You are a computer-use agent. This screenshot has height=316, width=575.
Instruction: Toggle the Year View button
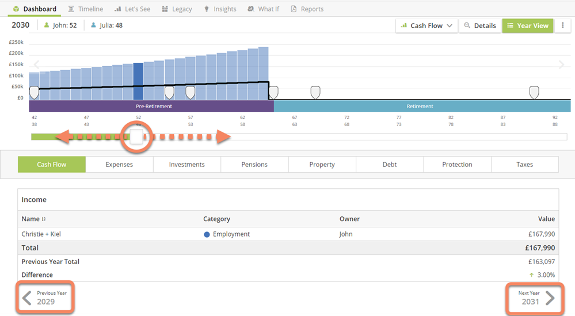(528, 26)
